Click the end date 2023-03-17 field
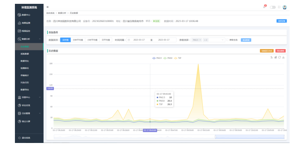Image resolution: width=306 pixels, height=151 pixels. point(164,40)
